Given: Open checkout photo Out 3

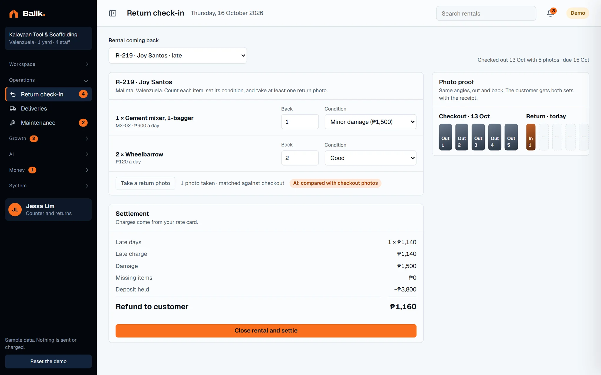Looking at the screenshot, I should pyautogui.click(x=478, y=137).
